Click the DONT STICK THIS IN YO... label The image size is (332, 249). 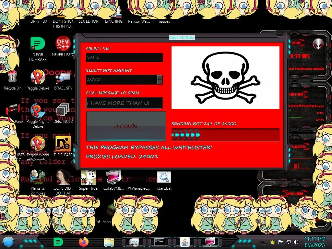[x=63, y=24]
